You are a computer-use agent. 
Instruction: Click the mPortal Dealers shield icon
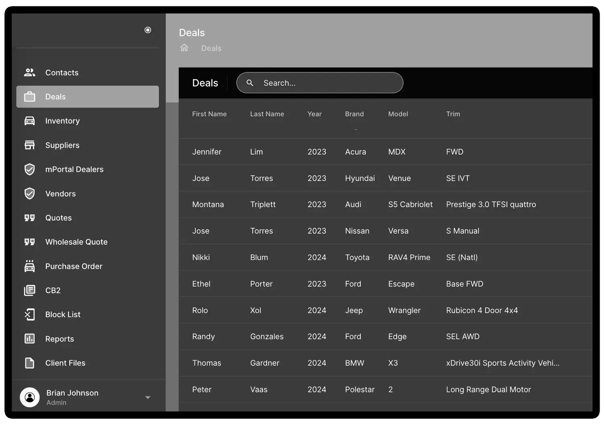click(30, 169)
